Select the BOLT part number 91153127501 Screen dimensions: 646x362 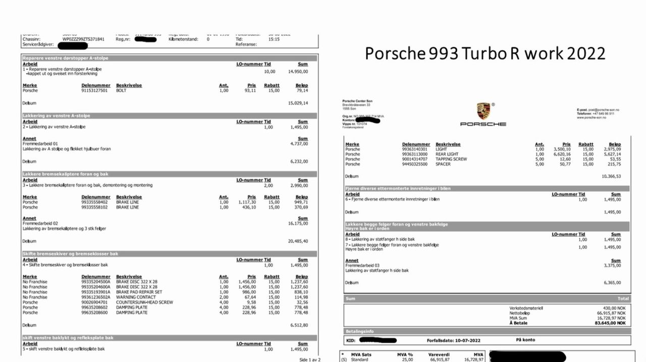coord(95,91)
